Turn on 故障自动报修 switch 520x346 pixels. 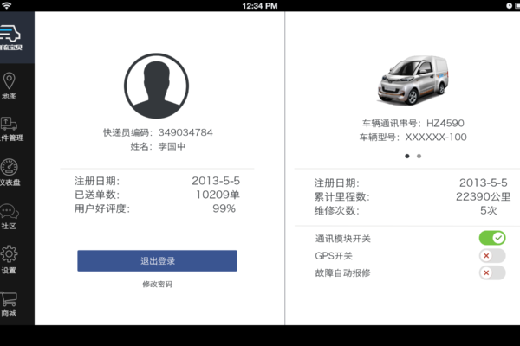491,273
